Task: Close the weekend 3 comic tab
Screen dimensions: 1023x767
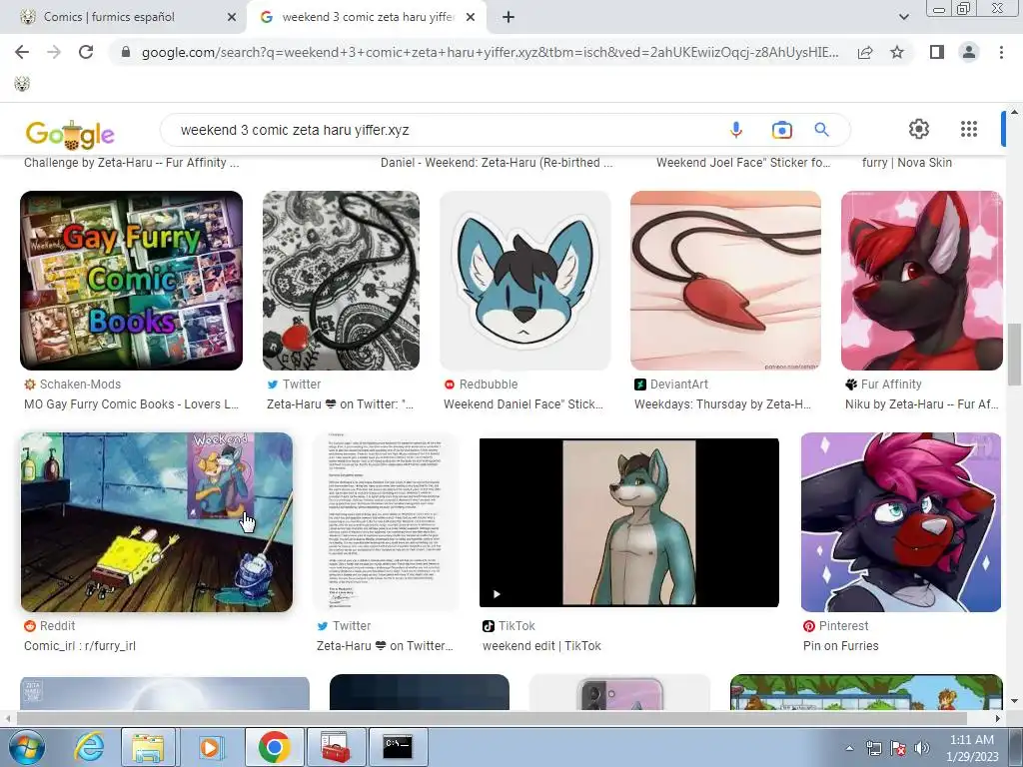Action: click(471, 18)
